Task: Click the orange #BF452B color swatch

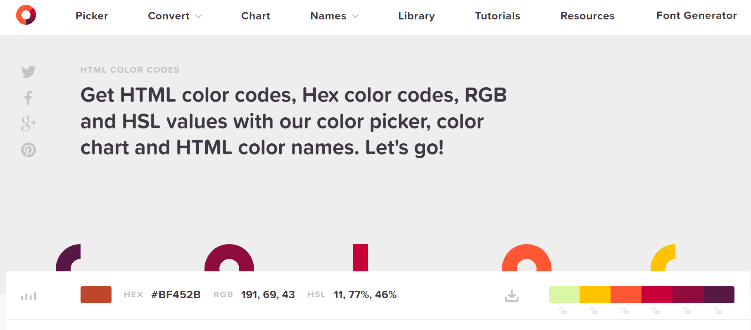Action: click(96, 294)
